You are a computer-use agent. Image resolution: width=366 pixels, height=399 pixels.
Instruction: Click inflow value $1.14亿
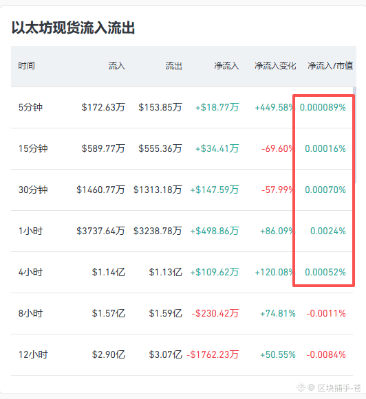pyautogui.click(x=109, y=272)
